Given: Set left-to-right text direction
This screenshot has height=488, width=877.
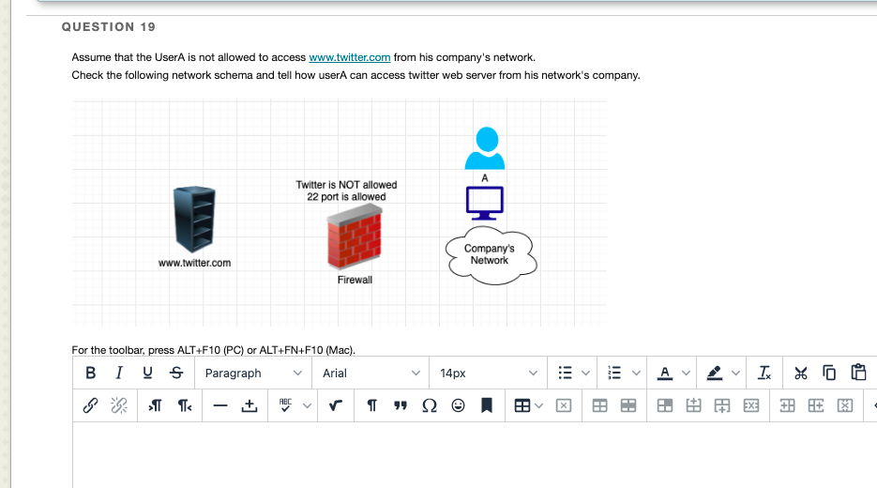Looking at the screenshot, I should (155, 405).
